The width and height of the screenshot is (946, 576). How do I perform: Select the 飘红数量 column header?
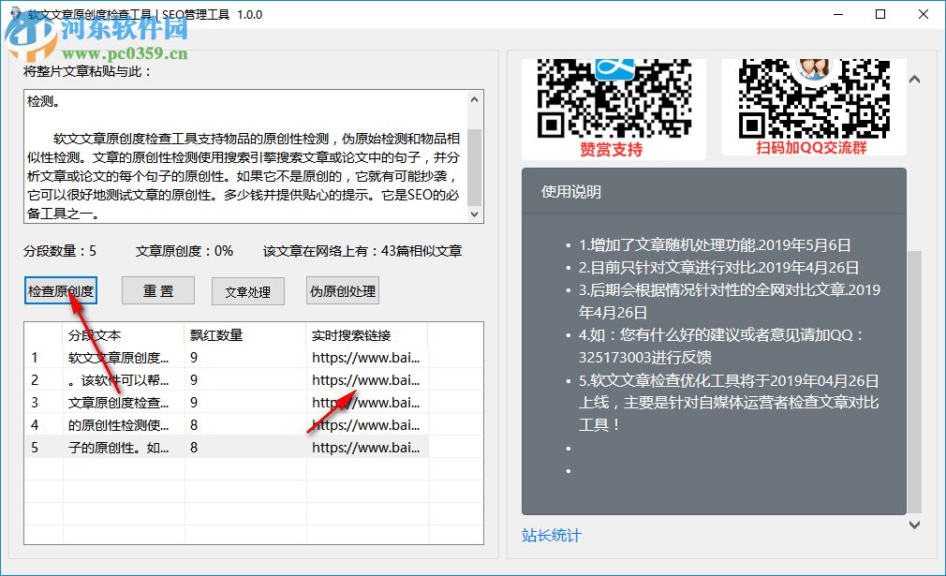[x=245, y=335]
